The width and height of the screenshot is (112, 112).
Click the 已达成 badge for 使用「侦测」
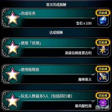(103, 42)
